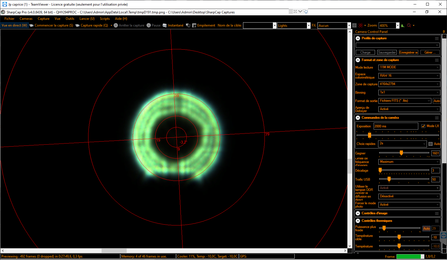The height and width of the screenshot is (260, 447).
Task: Click the red reticule crosshair icon
Action: pos(361,25)
